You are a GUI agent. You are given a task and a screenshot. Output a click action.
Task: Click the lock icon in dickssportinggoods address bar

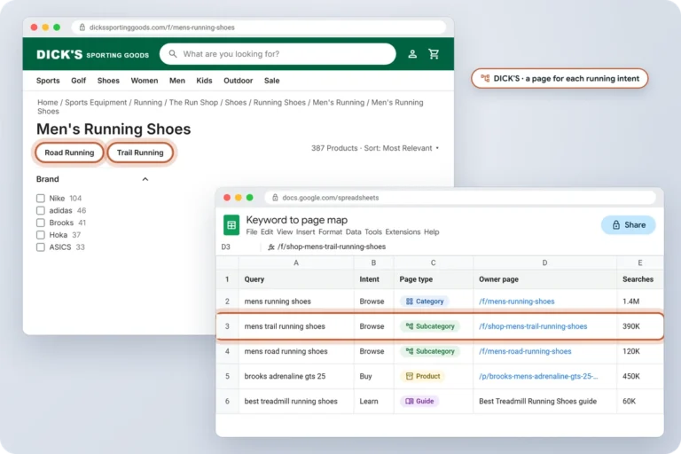82,27
